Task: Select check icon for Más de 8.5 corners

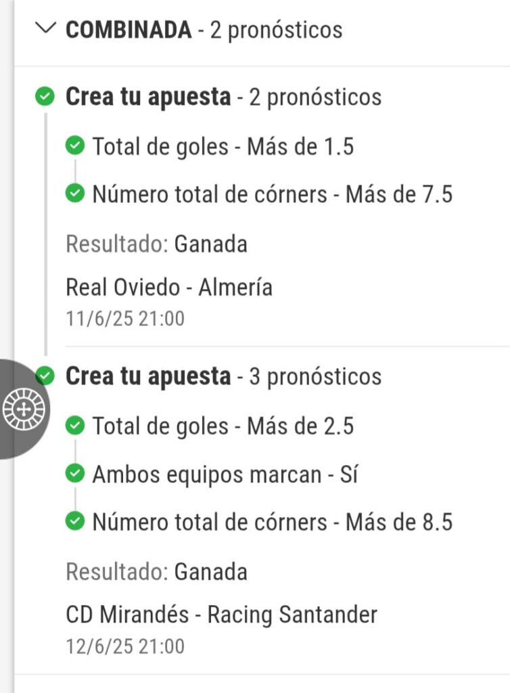Action: [75, 521]
